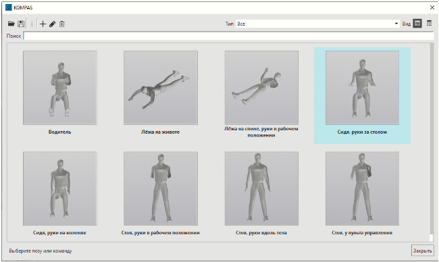The height and width of the screenshot is (262, 439).
Task: Switch to list table view
Action: [429, 24]
